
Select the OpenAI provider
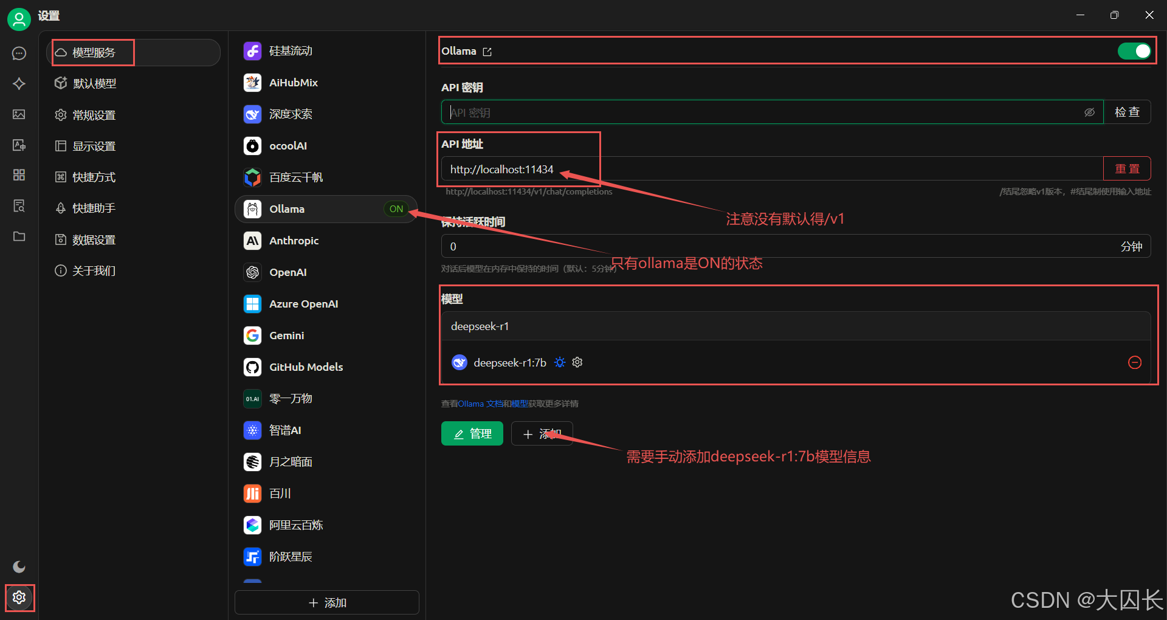[x=326, y=272]
